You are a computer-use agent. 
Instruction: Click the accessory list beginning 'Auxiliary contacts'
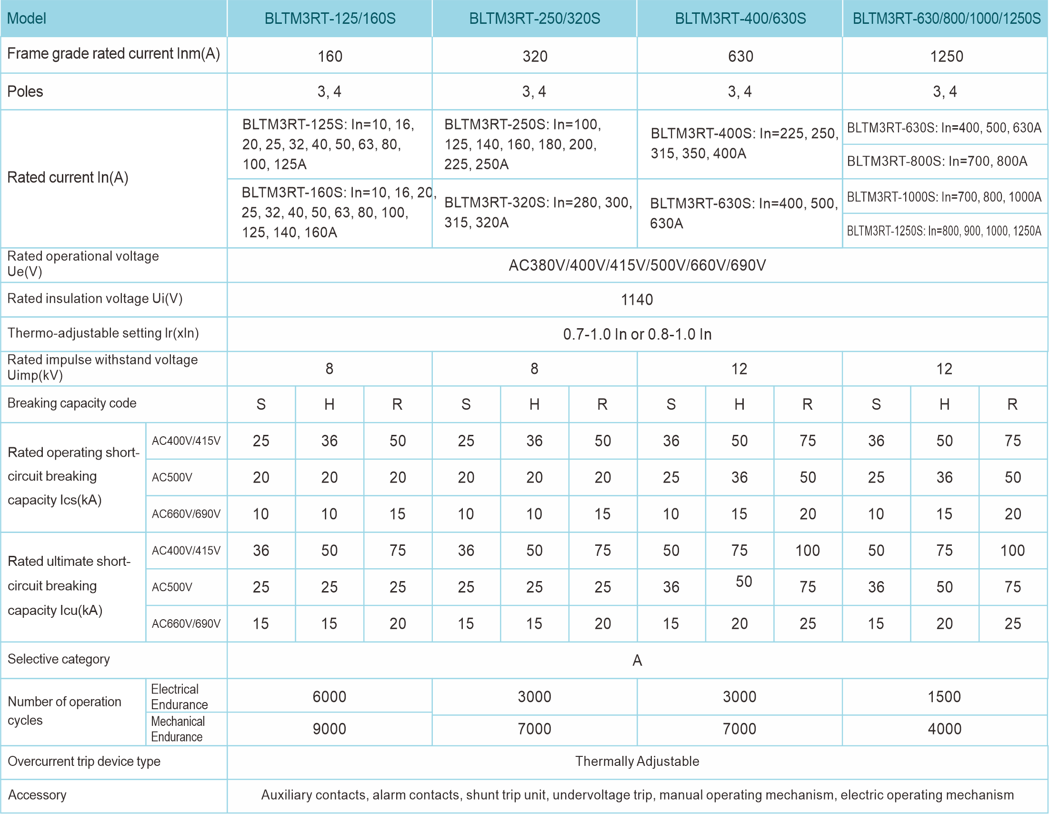point(637,795)
